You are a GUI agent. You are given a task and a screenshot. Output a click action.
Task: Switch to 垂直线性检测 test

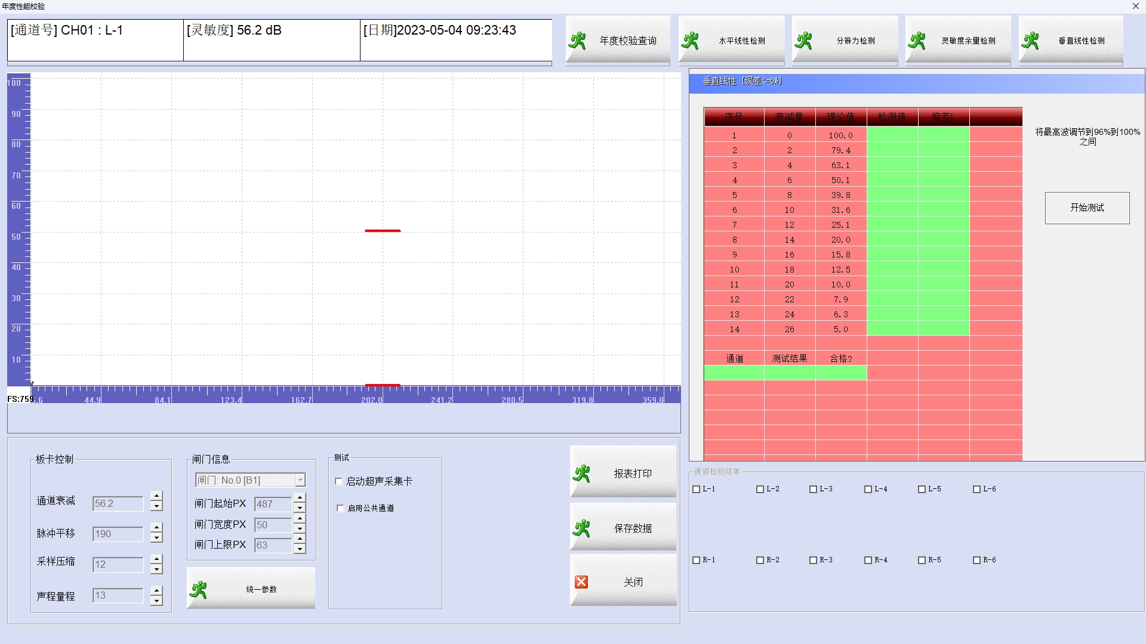(1071, 40)
